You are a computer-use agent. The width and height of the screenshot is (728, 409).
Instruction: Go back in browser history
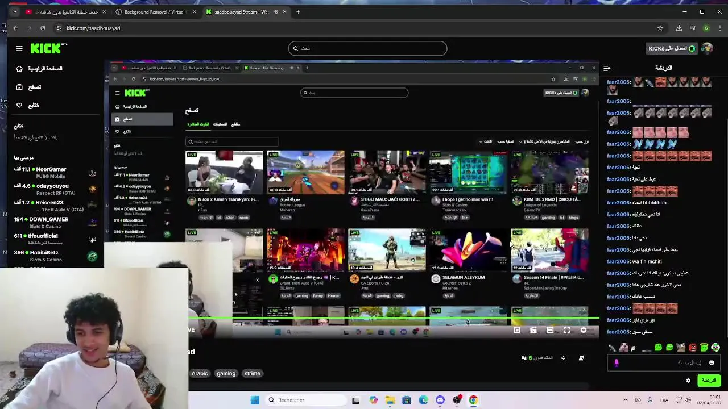pyautogui.click(x=15, y=28)
